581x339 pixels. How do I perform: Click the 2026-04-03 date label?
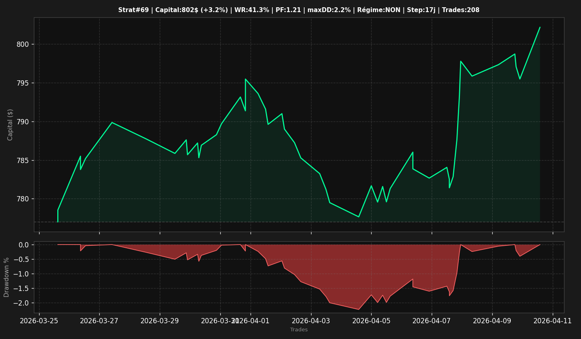coord(311,321)
